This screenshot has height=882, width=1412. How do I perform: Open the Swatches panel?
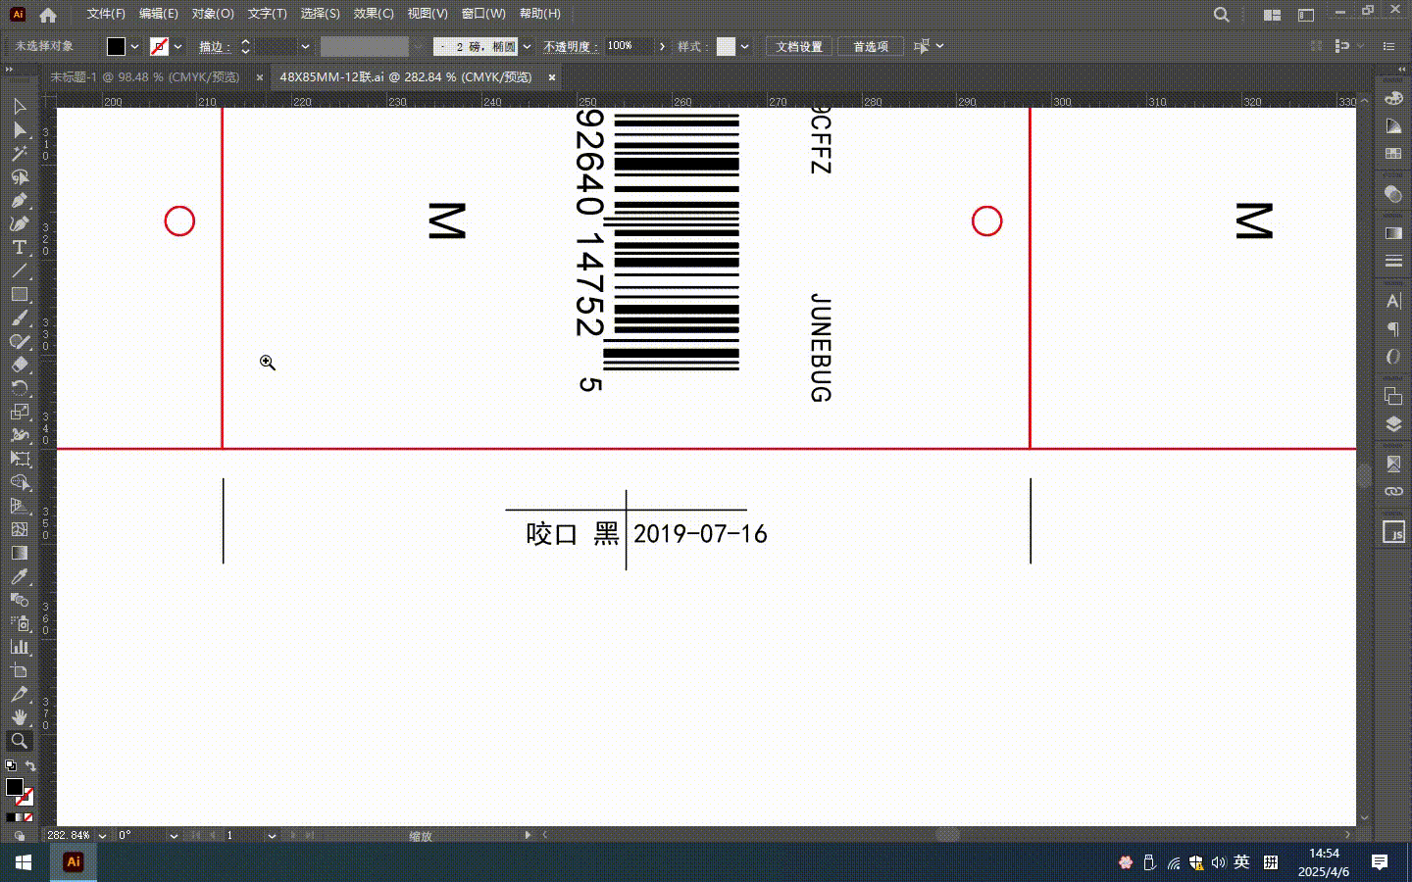[1393, 154]
